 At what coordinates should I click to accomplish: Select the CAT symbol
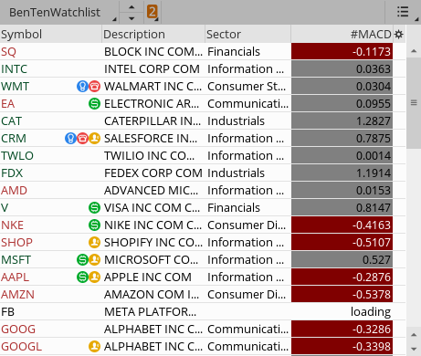(x=11, y=121)
